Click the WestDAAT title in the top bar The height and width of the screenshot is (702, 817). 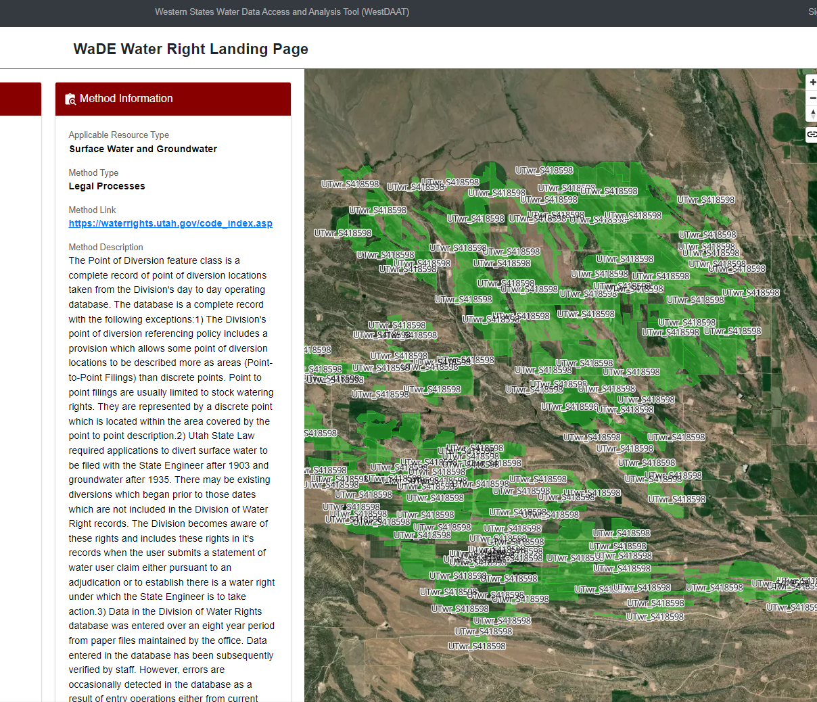point(282,11)
